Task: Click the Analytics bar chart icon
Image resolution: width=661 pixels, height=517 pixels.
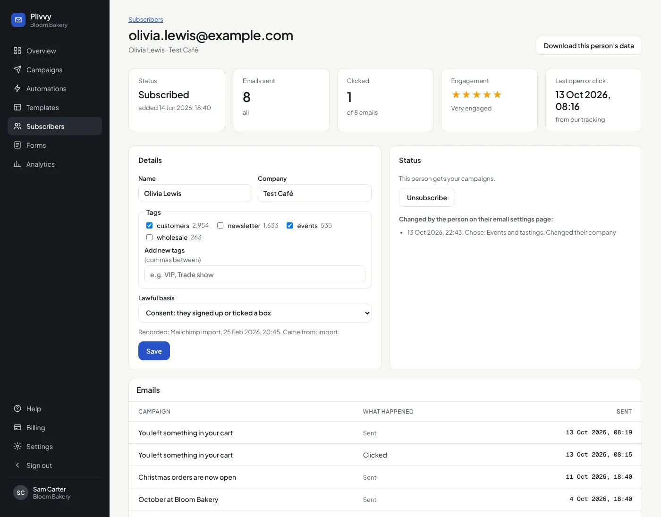Action: [x=17, y=164]
